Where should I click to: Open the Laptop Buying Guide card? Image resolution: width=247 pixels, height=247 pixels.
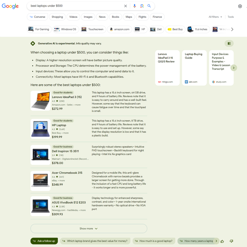194,68
